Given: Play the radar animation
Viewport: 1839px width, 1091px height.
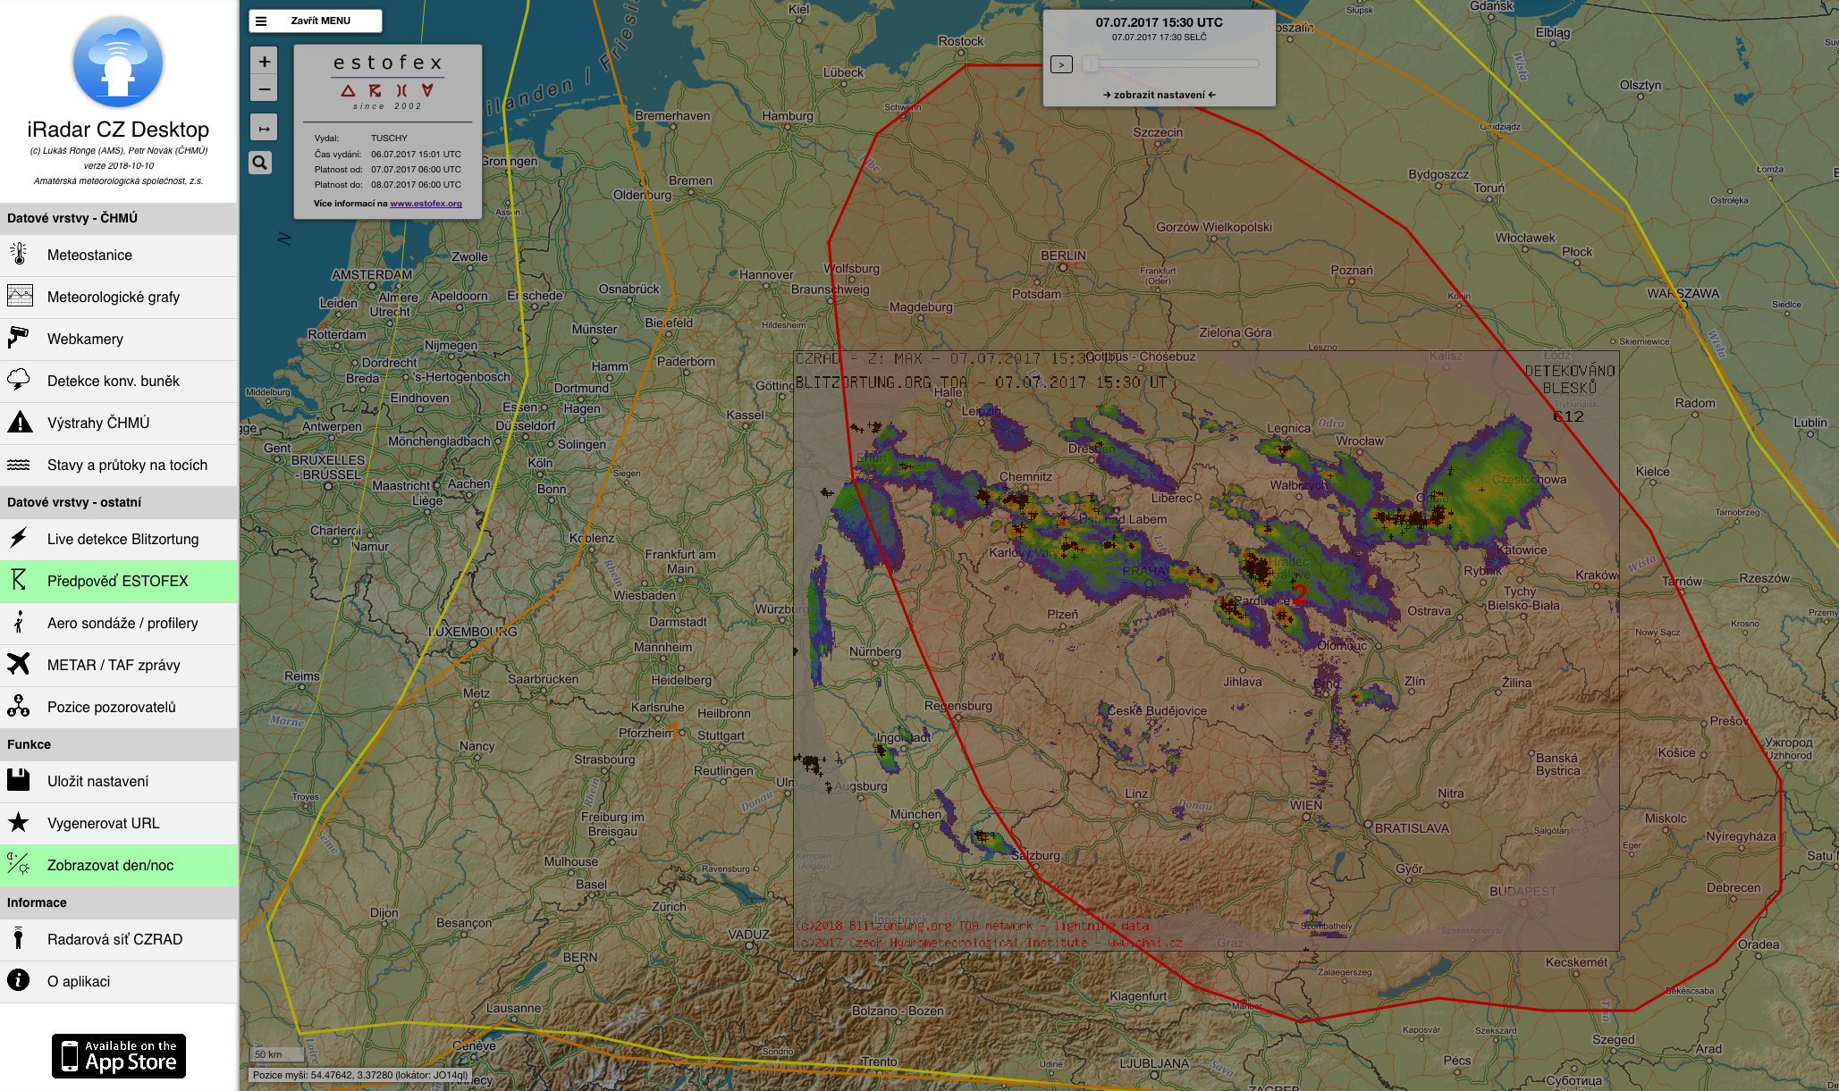Looking at the screenshot, I should [x=1061, y=64].
